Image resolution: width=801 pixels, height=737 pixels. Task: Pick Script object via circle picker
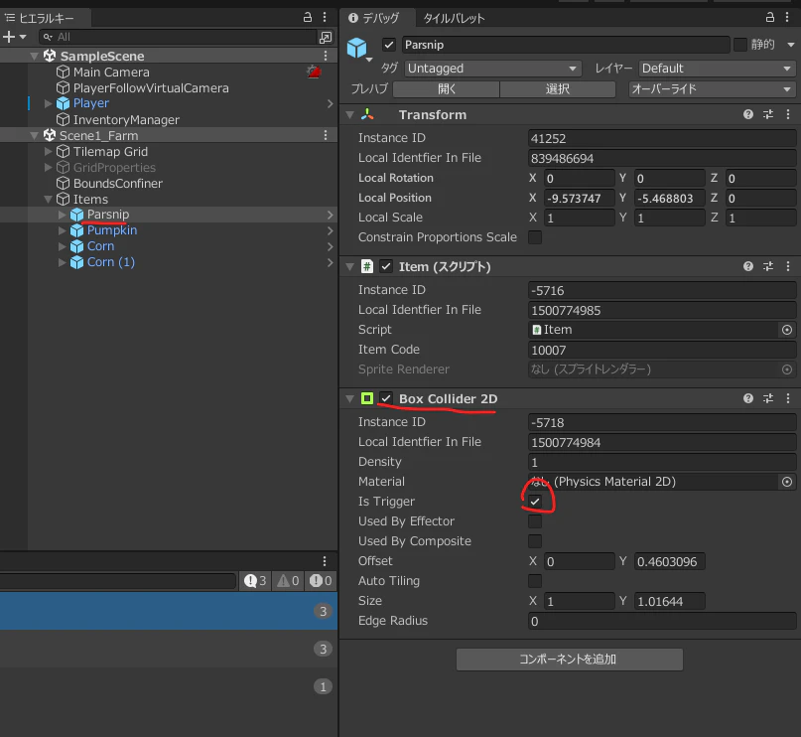(787, 330)
